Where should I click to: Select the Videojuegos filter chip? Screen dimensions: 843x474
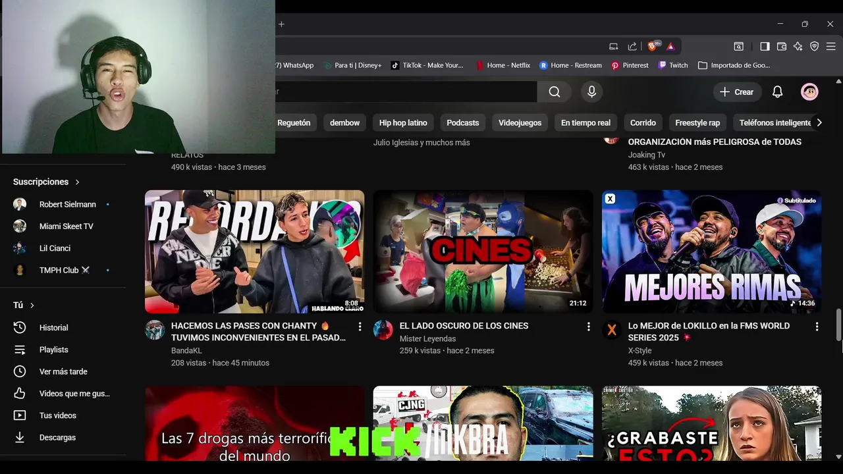tap(520, 122)
